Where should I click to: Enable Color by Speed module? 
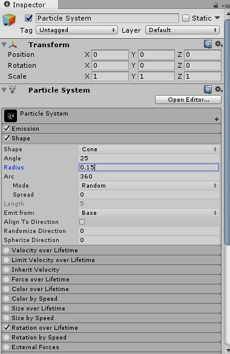(x=7, y=298)
